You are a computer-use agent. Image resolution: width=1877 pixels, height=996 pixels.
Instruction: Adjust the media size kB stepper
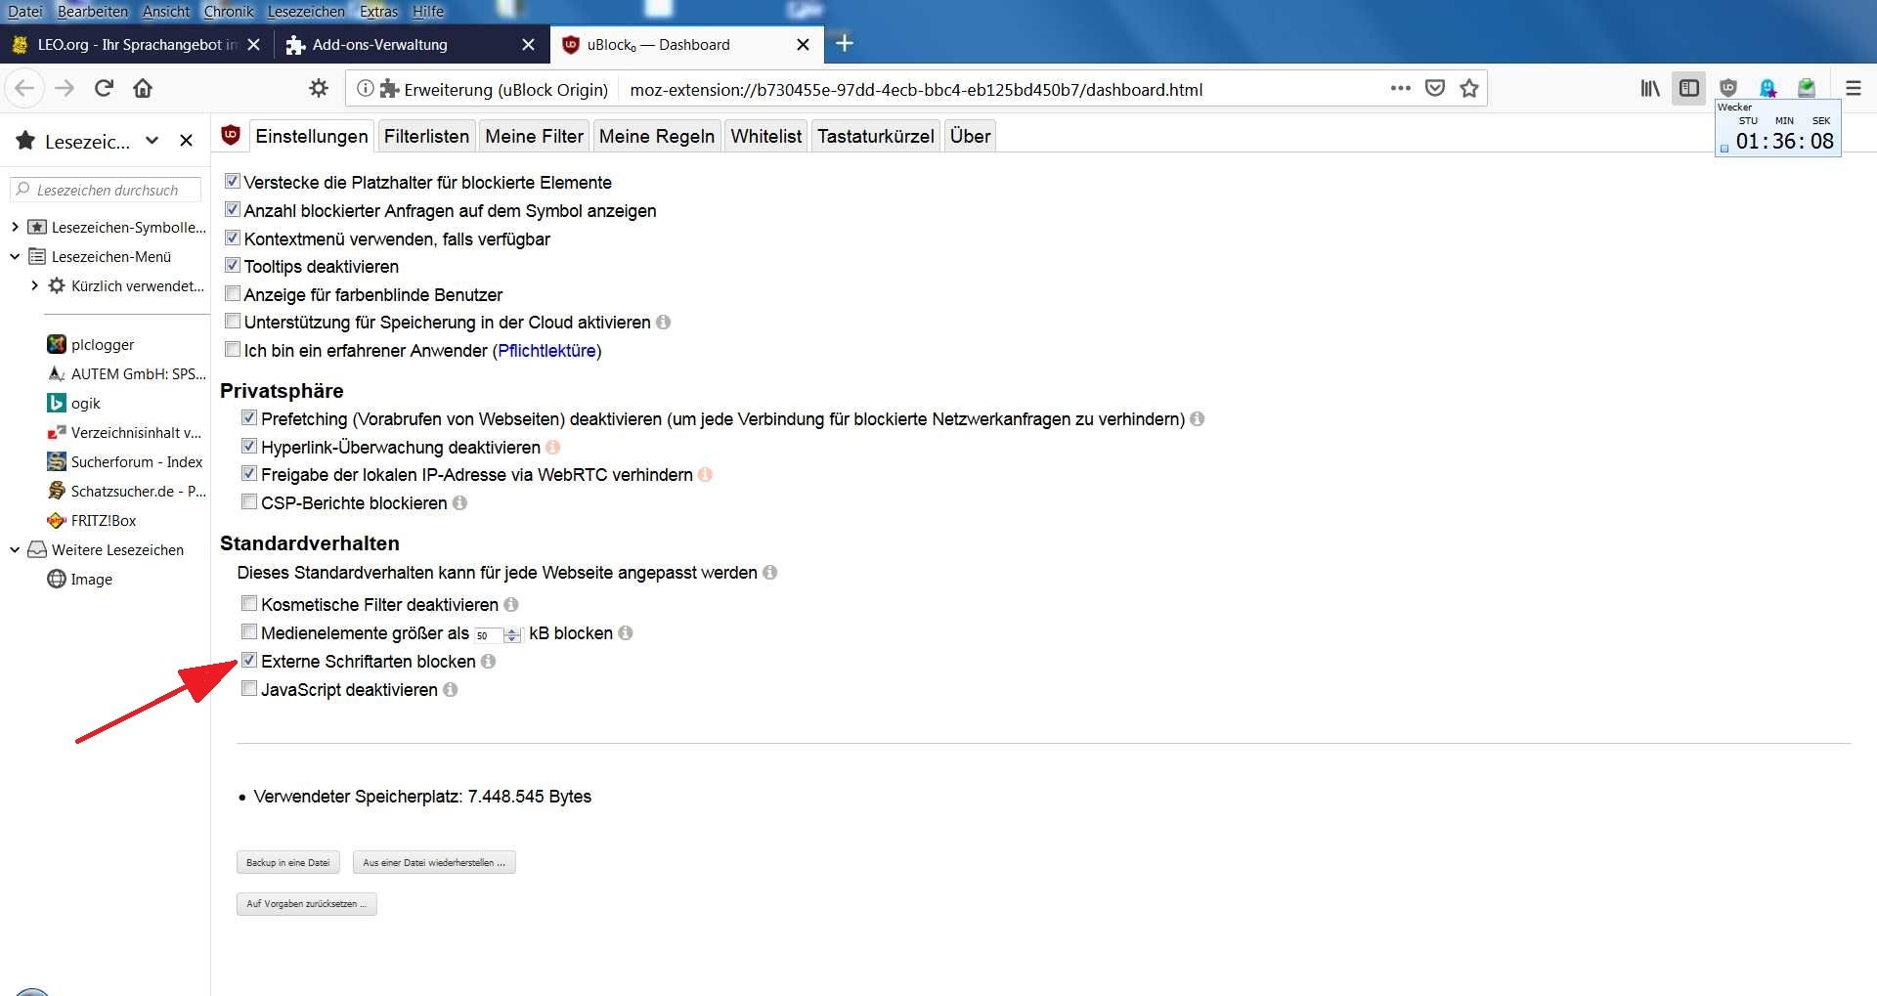(512, 635)
